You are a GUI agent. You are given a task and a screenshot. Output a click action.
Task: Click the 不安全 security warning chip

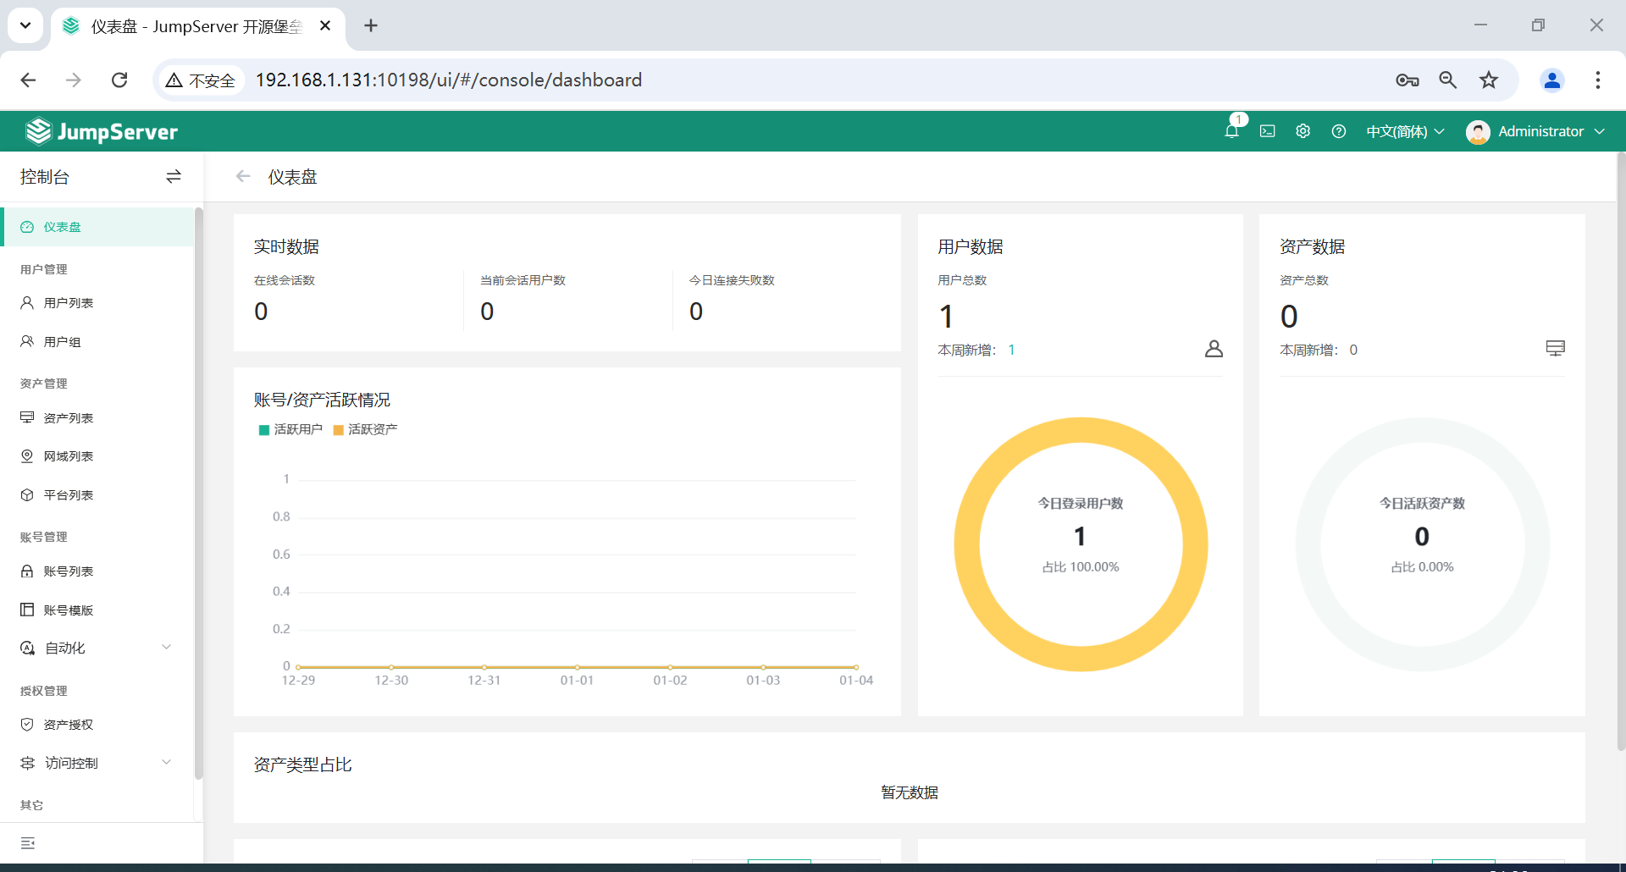201,80
